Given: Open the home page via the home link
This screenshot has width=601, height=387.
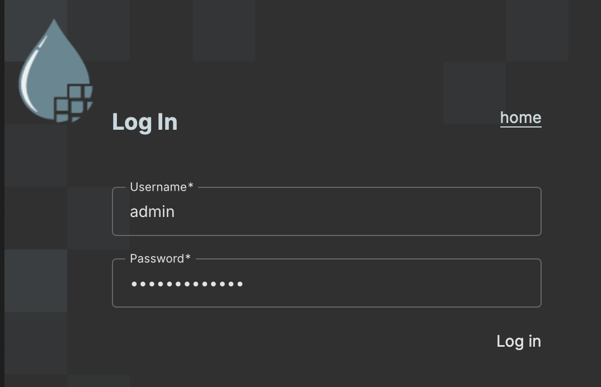Looking at the screenshot, I should 520,117.
